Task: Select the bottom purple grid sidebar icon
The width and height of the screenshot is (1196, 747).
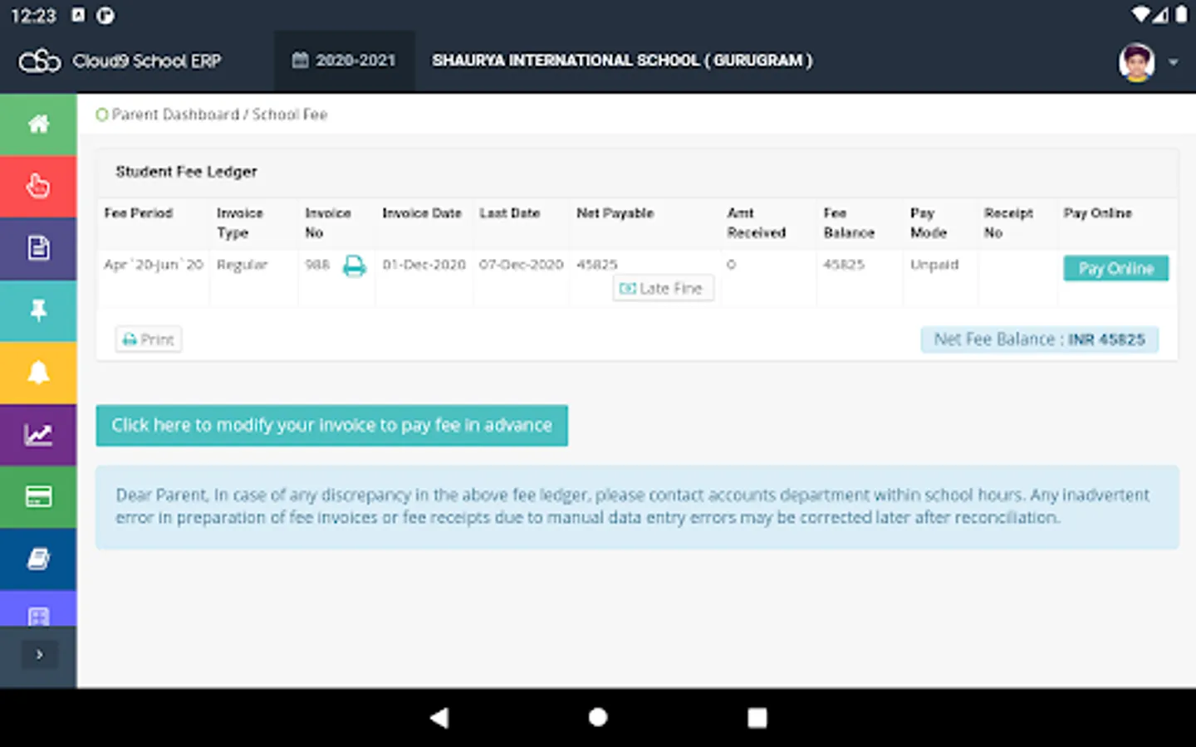Action: click(x=38, y=609)
